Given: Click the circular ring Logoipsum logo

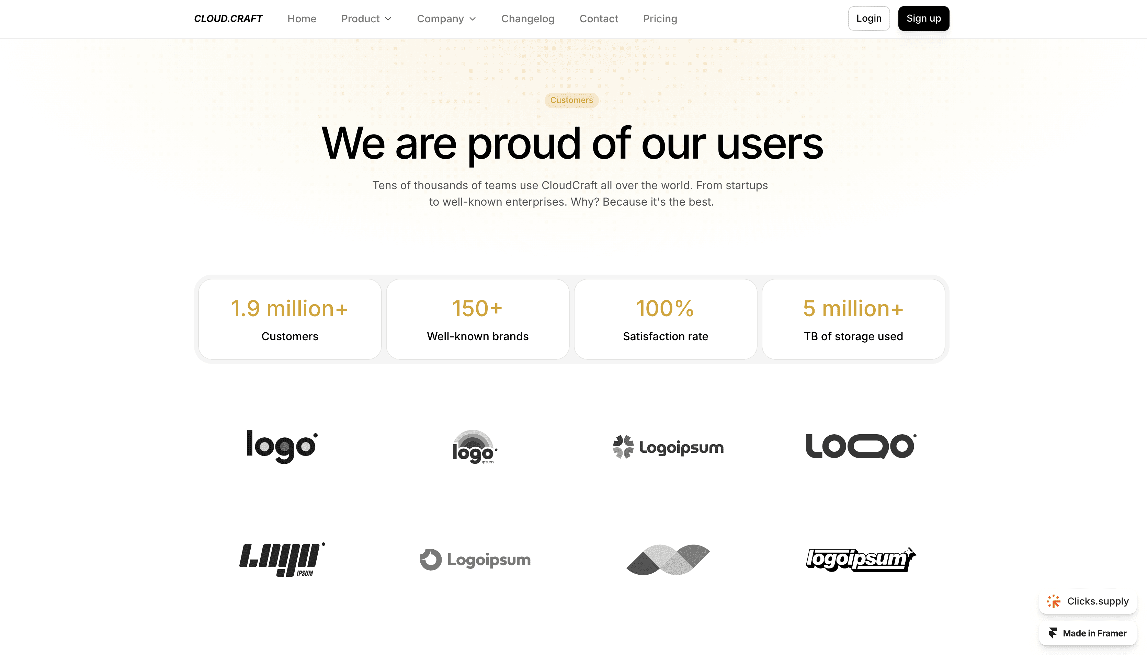Looking at the screenshot, I should point(475,560).
